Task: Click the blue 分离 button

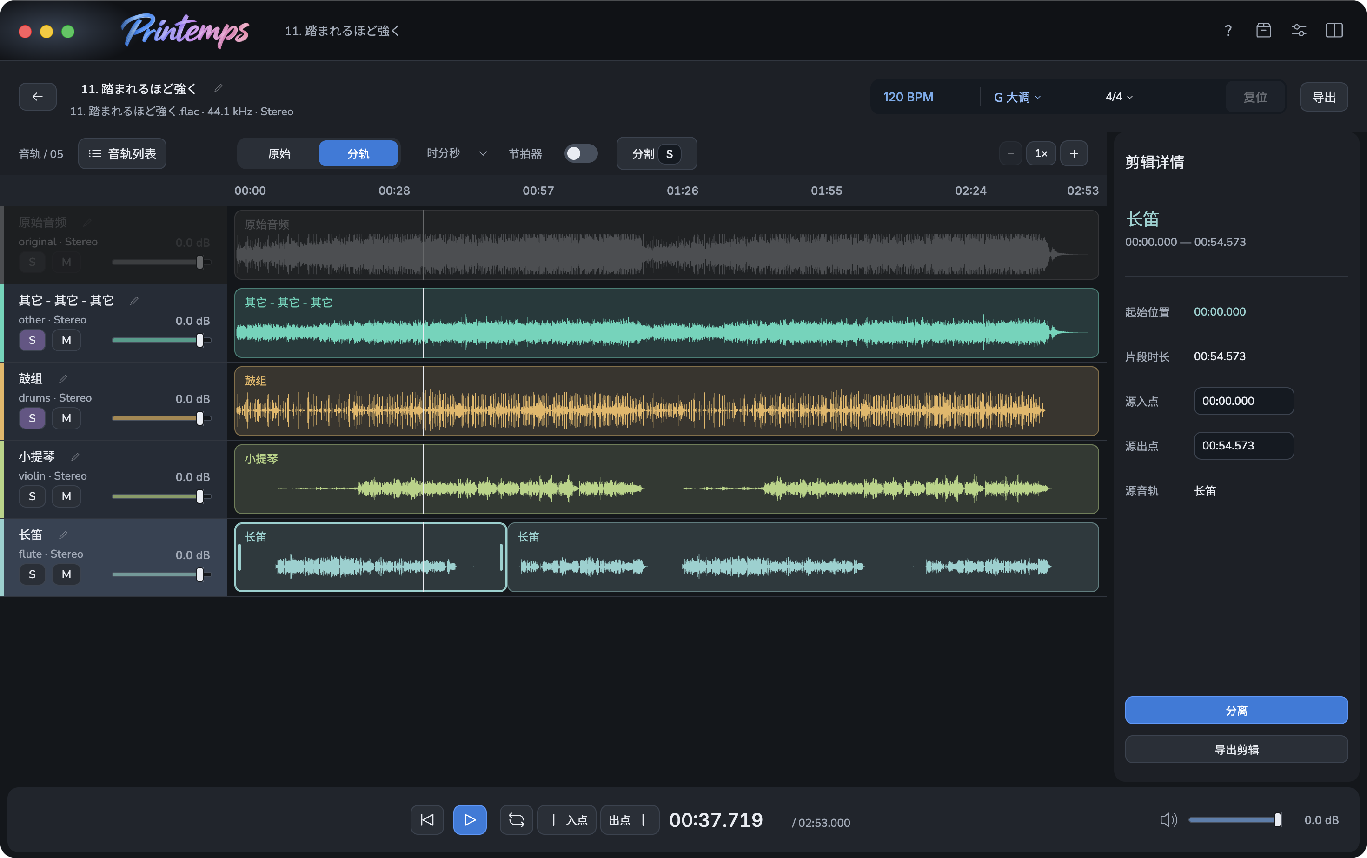Action: click(x=1236, y=711)
